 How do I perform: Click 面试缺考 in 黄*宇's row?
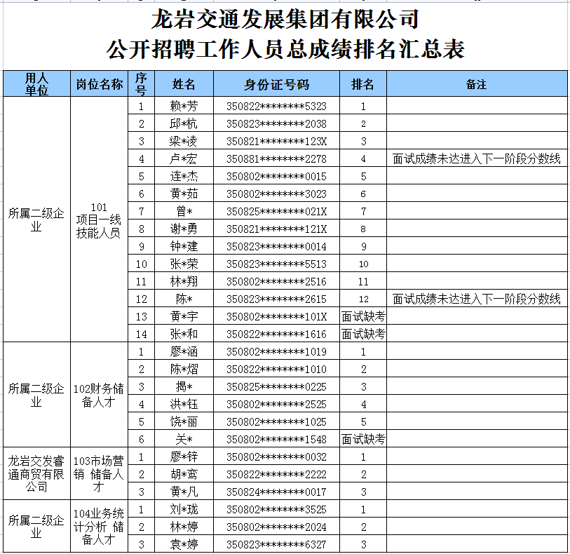click(362, 316)
